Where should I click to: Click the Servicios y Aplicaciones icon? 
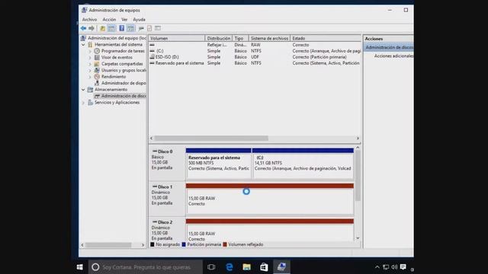point(90,102)
